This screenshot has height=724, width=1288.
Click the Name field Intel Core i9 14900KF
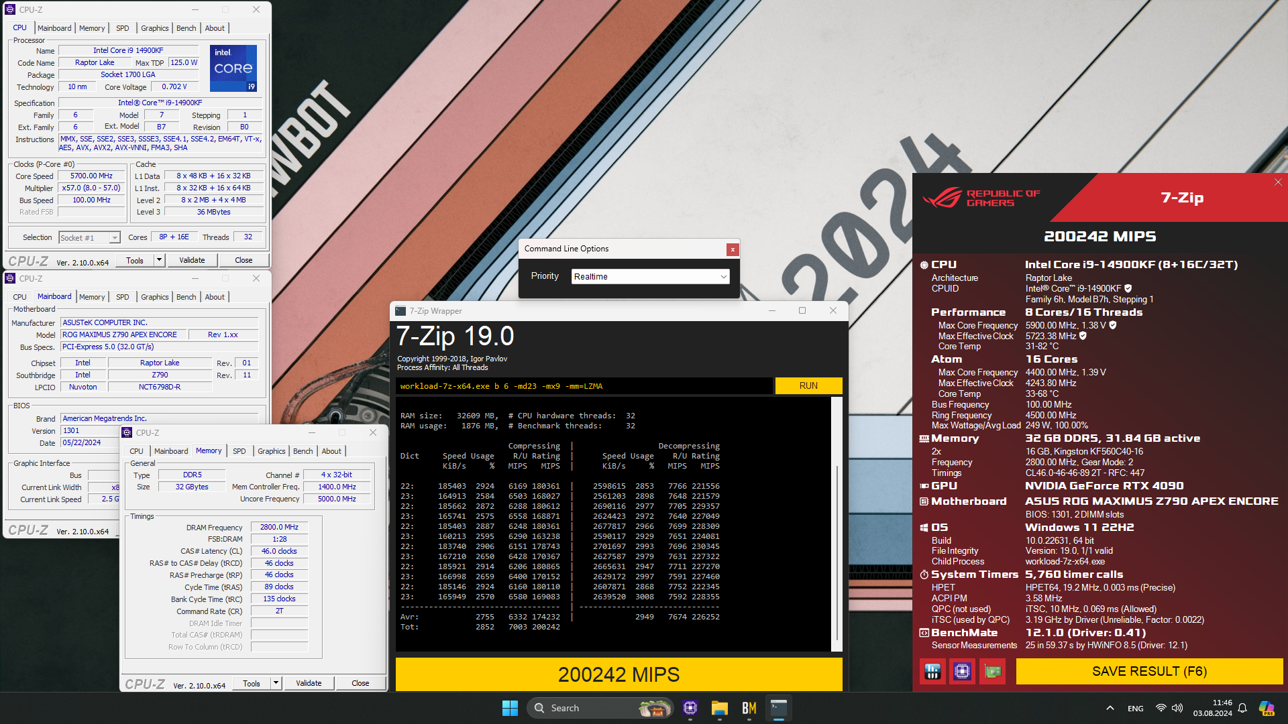pyautogui.click(x=128, y=50)
